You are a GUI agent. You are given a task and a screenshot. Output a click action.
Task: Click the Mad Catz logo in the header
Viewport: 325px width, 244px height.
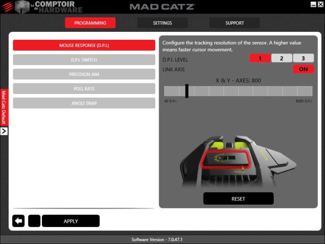point(162,7)
